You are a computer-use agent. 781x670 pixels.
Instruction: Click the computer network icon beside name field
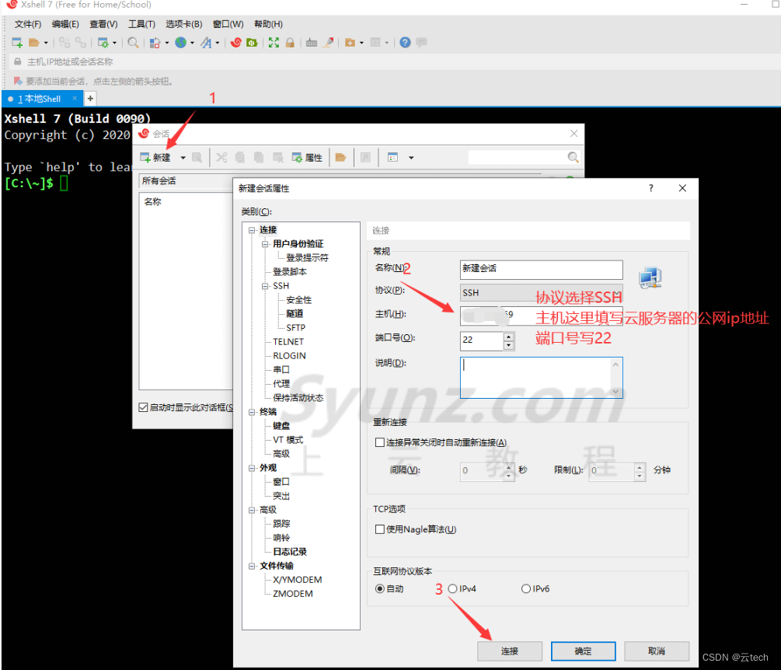click(650, 278)
